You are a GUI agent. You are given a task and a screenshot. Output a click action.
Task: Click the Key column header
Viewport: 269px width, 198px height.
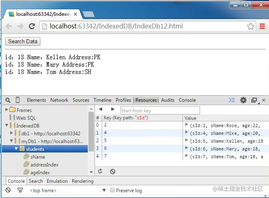(x=142, y=118)
